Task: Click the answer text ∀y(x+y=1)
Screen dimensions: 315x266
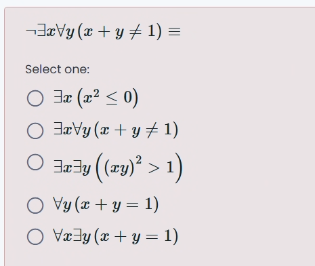Action: coord(106,205)
